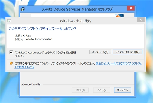Image resolution: width=153 pixels, height=103 pixels.
Task: Click the インストールしない(N) button
Action: pyautogui.click(x=127, y=52)
